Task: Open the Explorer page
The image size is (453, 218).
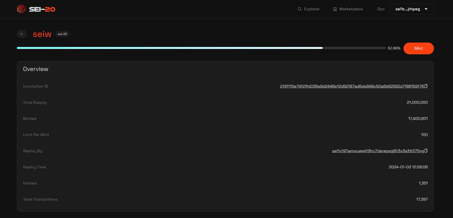Action: click(308, 9)
